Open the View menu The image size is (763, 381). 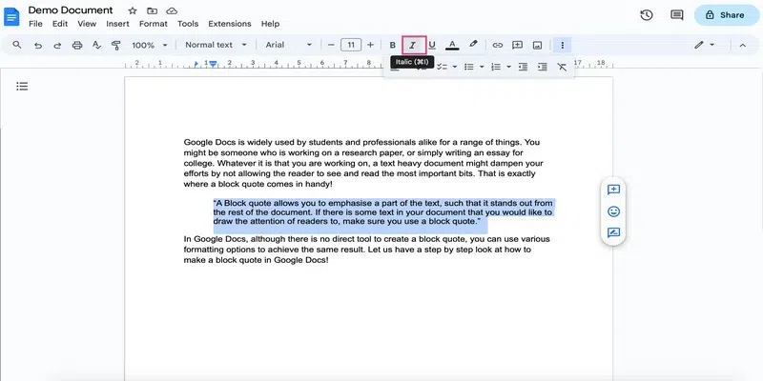[87, 24]
